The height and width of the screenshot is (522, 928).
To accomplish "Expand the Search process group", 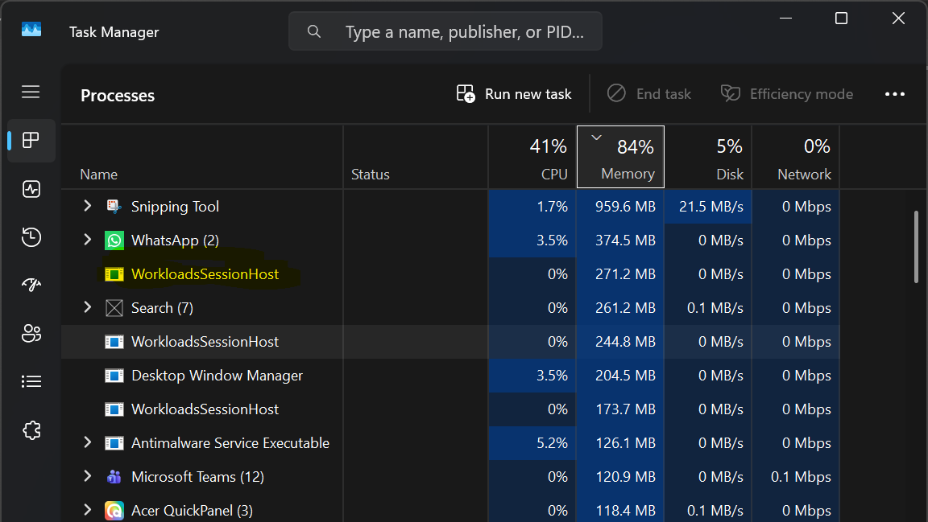I will click(88, 308).
